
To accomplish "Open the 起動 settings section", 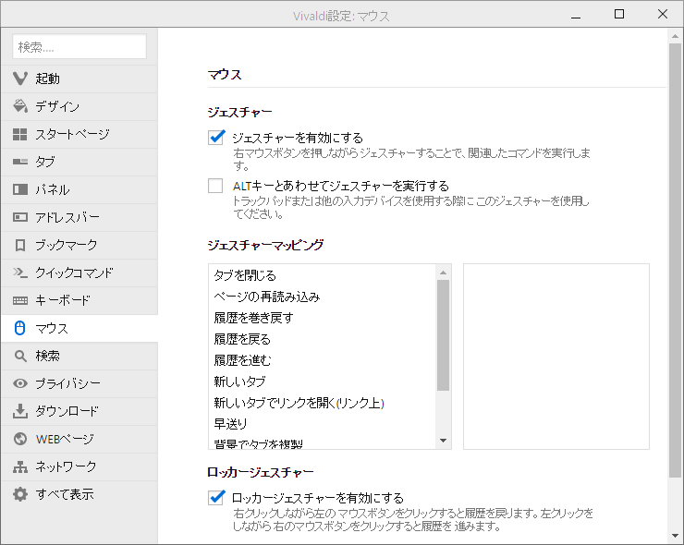I will coord(79,79).
